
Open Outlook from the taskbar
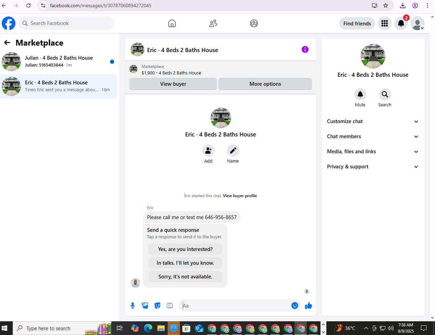click(x=199, y=328)
